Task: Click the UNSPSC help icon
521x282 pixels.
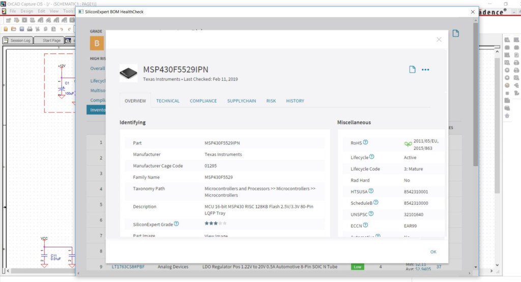Action: [371, 214]
